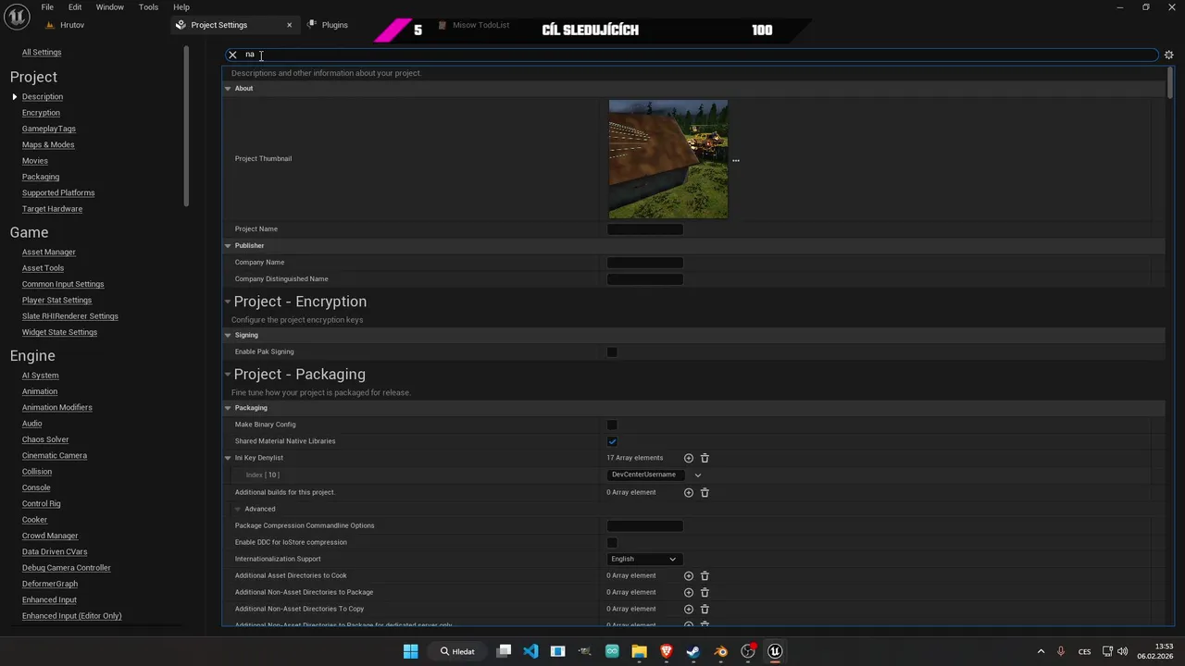The height and width of the screenshot is (666, 1185).
Task: Select Target Hardware in sidebar
Action: coord(52,209)
